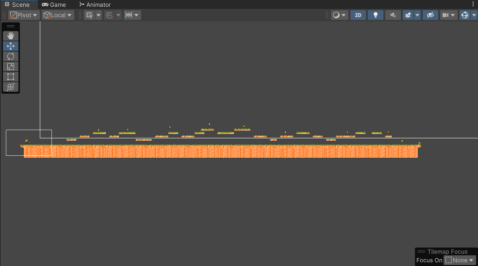
Task: Open scene camera dropdown arrow
Action: pyautogui.click(x=453, y=15)
